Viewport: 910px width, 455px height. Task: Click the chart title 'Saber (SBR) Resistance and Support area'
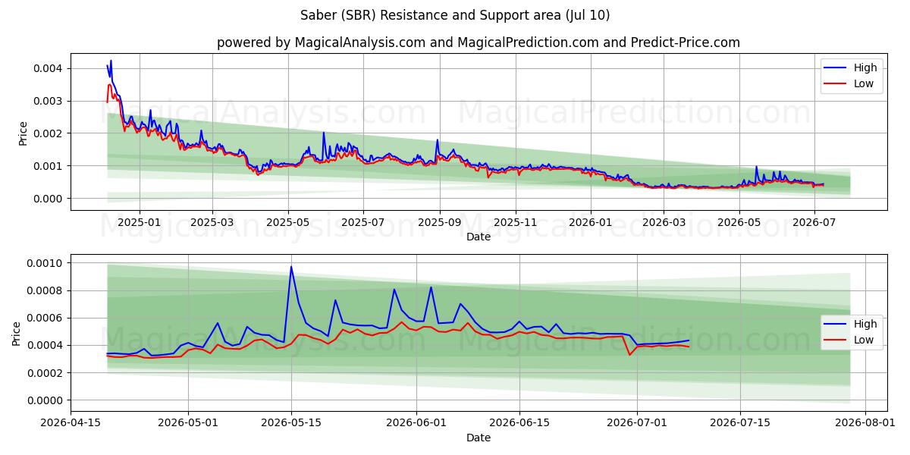click(x=453, y=15)
